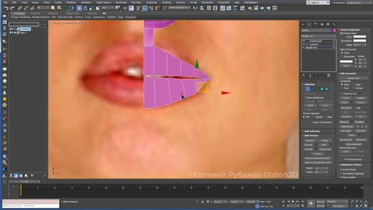Click the Auto Key button

tap(321, 202)
